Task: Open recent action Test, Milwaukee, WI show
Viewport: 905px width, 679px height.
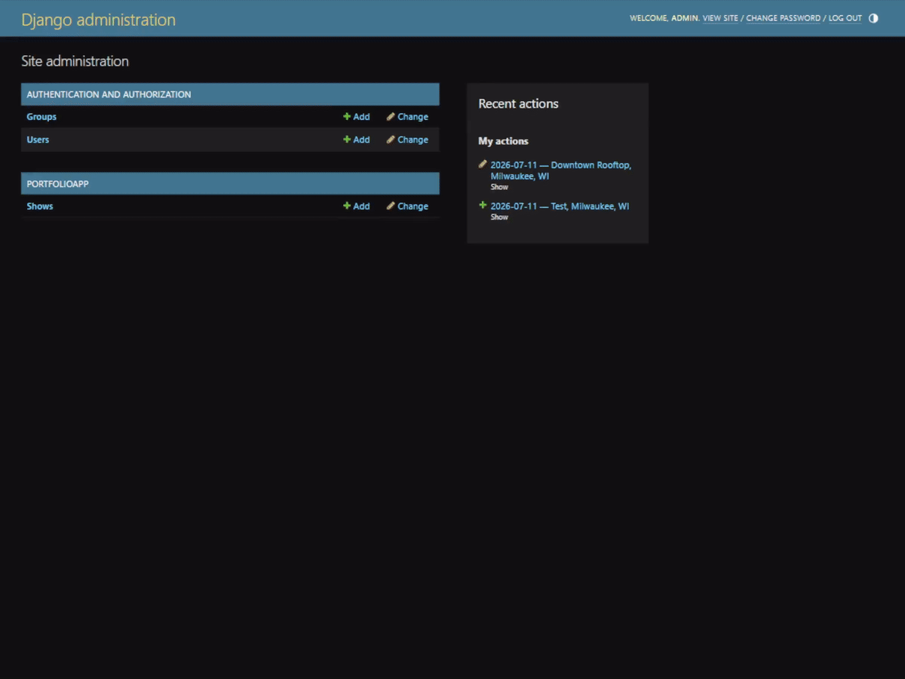Action: pos(560,206)
